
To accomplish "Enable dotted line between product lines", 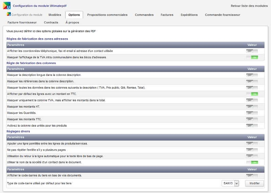I will coord(252,144).
